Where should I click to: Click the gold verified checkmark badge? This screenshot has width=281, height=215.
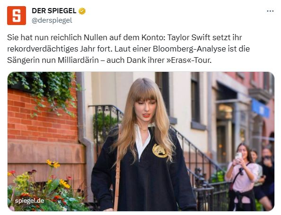tap(82, 11)
